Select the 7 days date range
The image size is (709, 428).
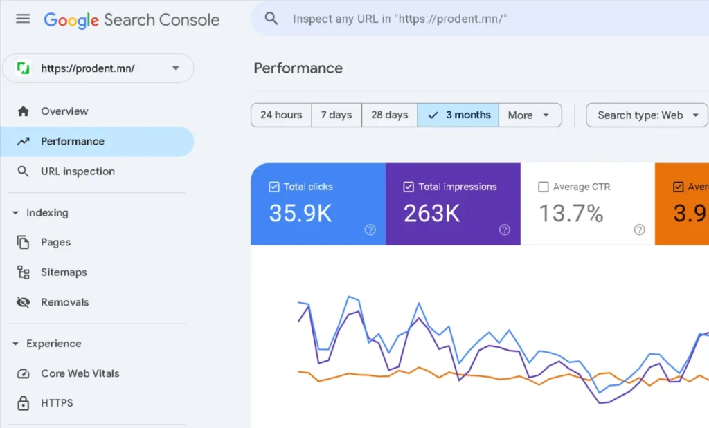pyautogui.click(x=336, y=115)
